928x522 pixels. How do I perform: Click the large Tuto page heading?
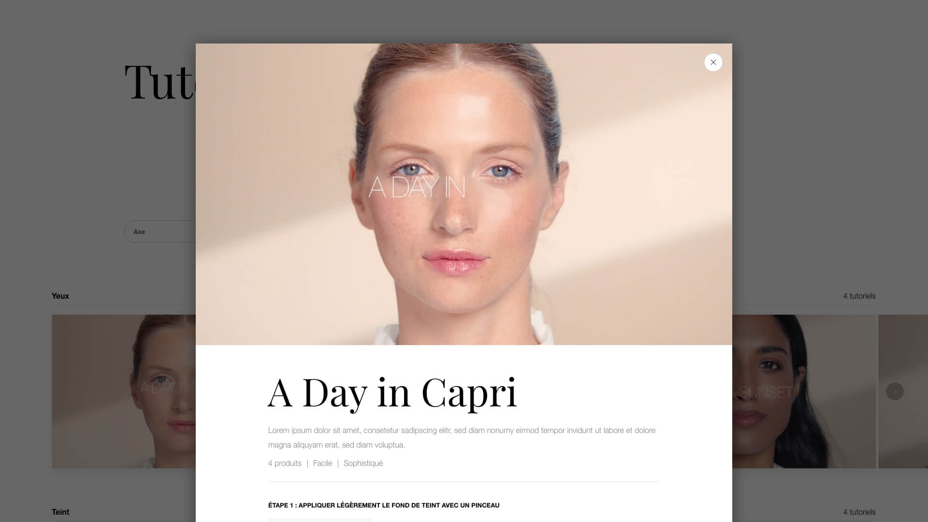point(160,82)
